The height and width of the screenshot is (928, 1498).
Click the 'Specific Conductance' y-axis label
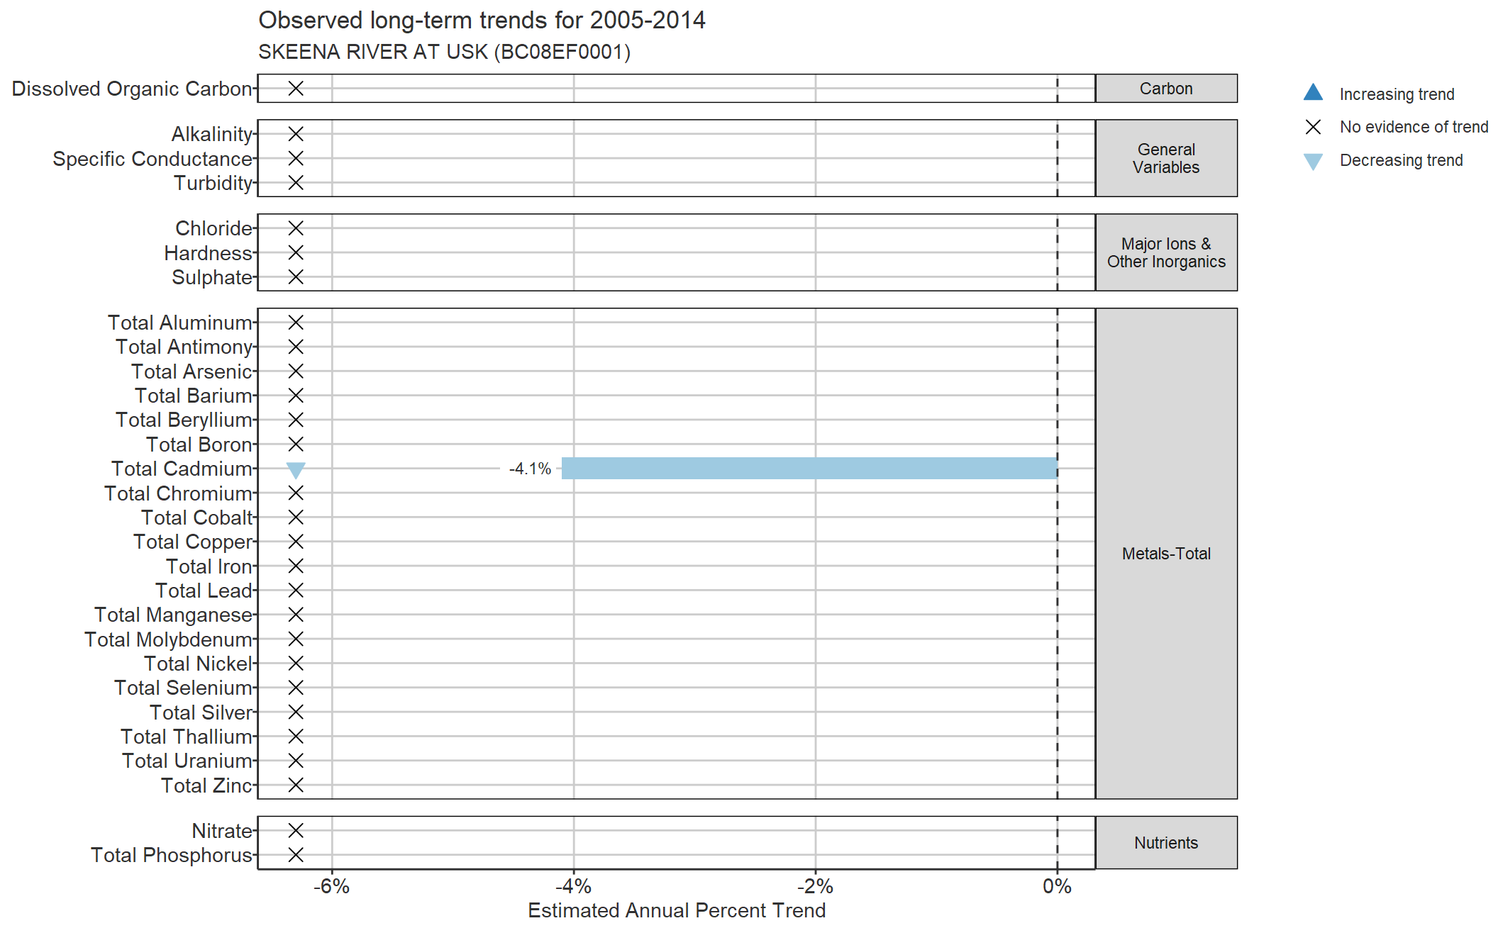click(152, 160)
